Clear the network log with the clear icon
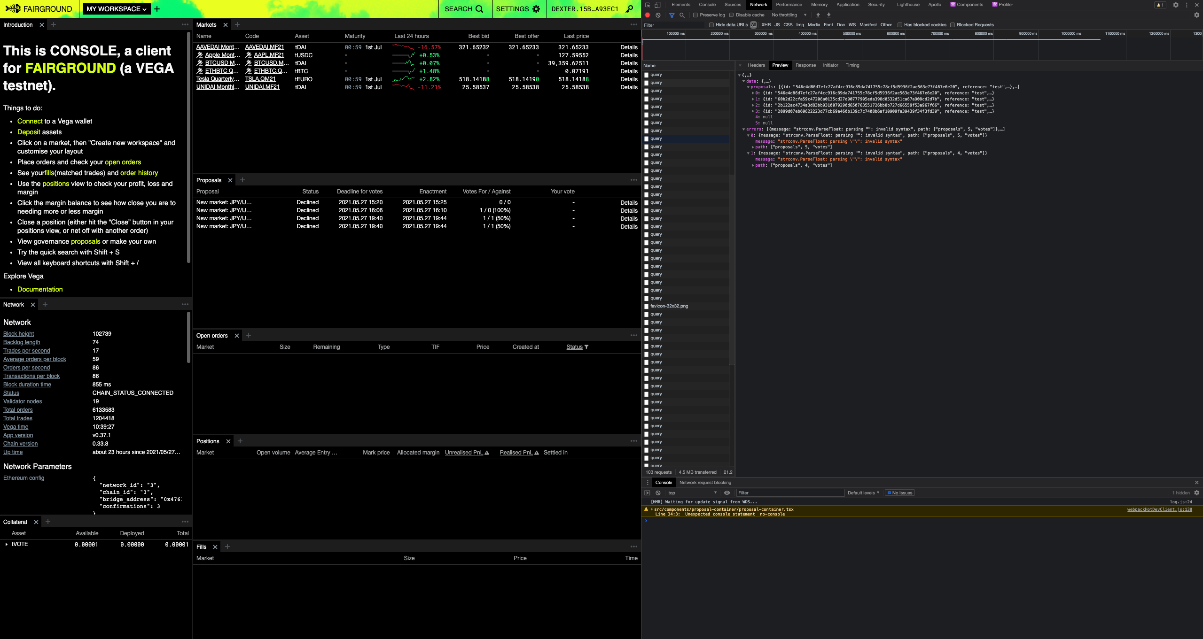Screen dimensions: 1203x639 tap(658, 15)
